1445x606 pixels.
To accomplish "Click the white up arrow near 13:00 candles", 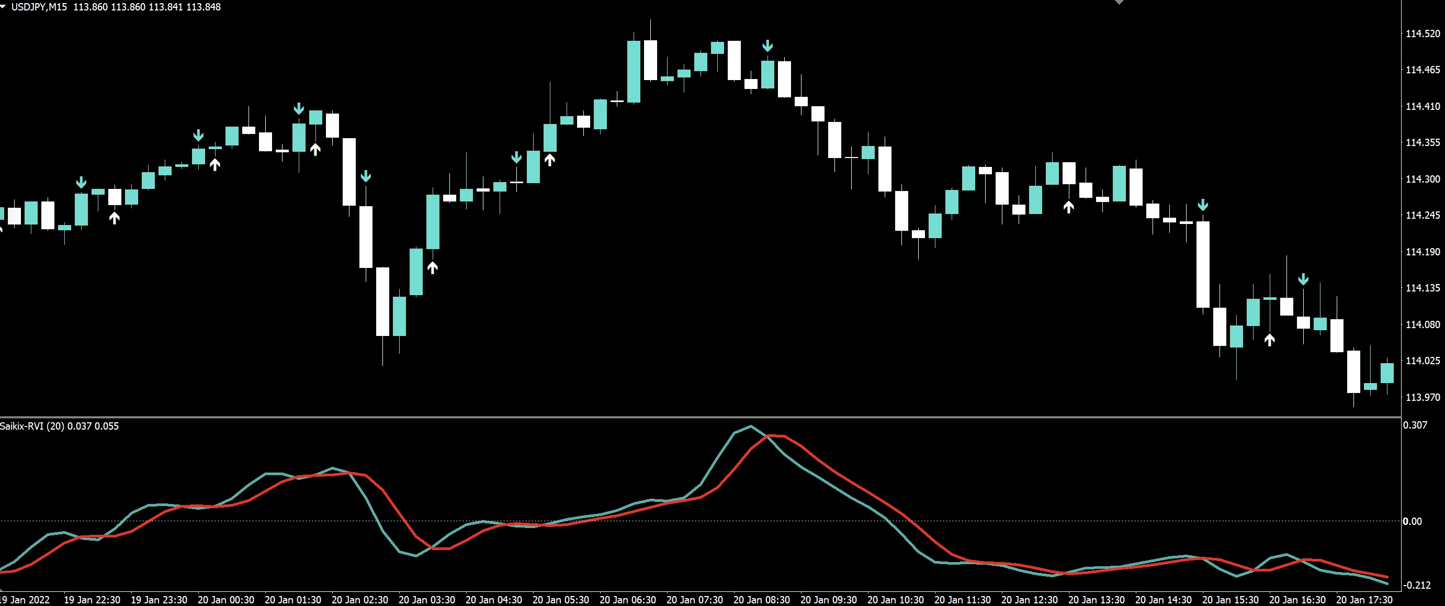I will coord(1069,207).
